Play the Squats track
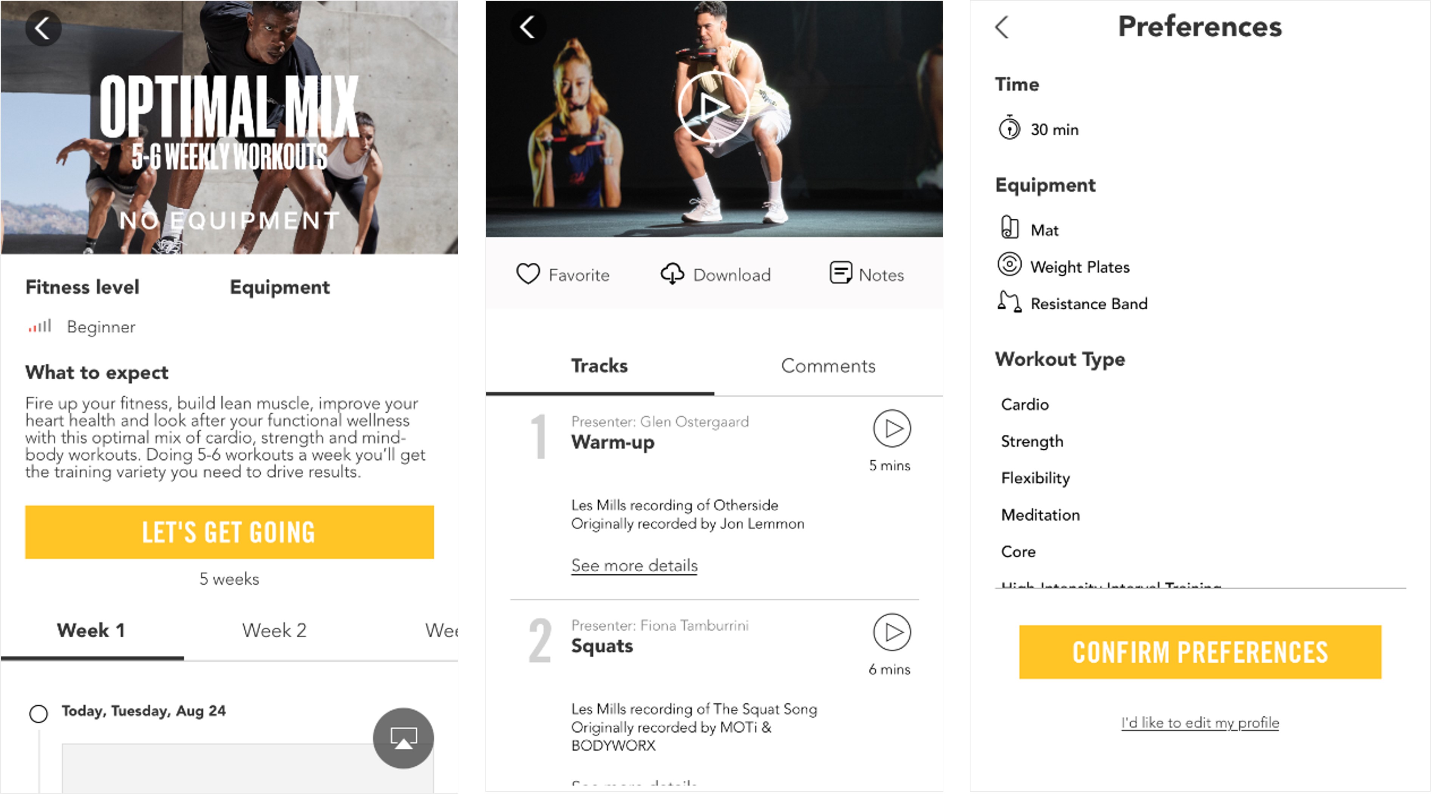Viewport: 1431px width, 794px height. point(892,632)
